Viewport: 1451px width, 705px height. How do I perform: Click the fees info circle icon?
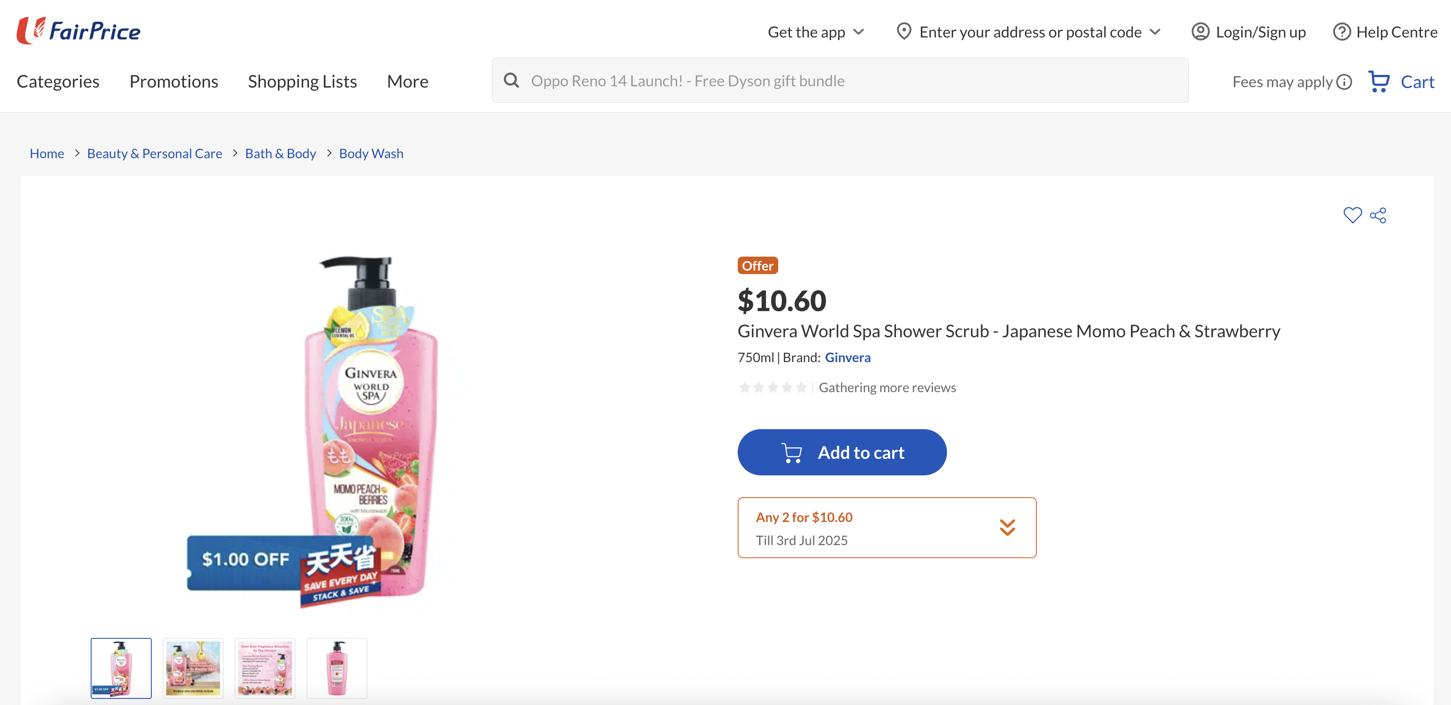click(1345, 82)
